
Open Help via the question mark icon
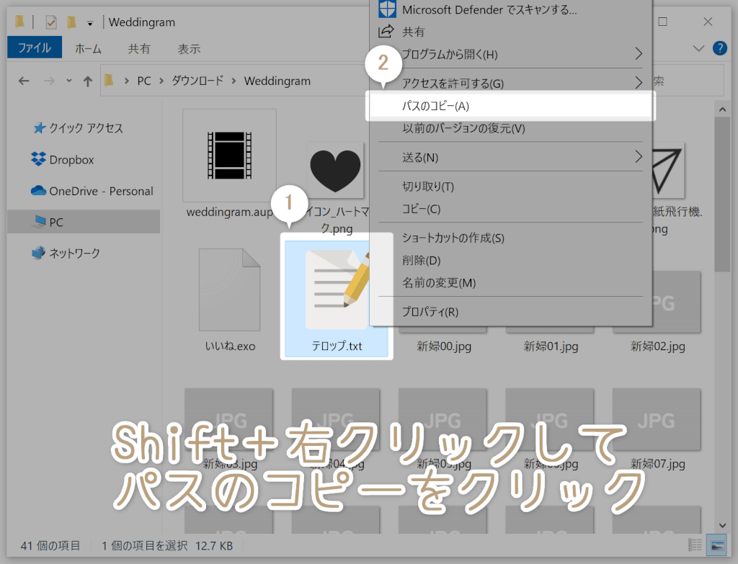tap(719, 48)
